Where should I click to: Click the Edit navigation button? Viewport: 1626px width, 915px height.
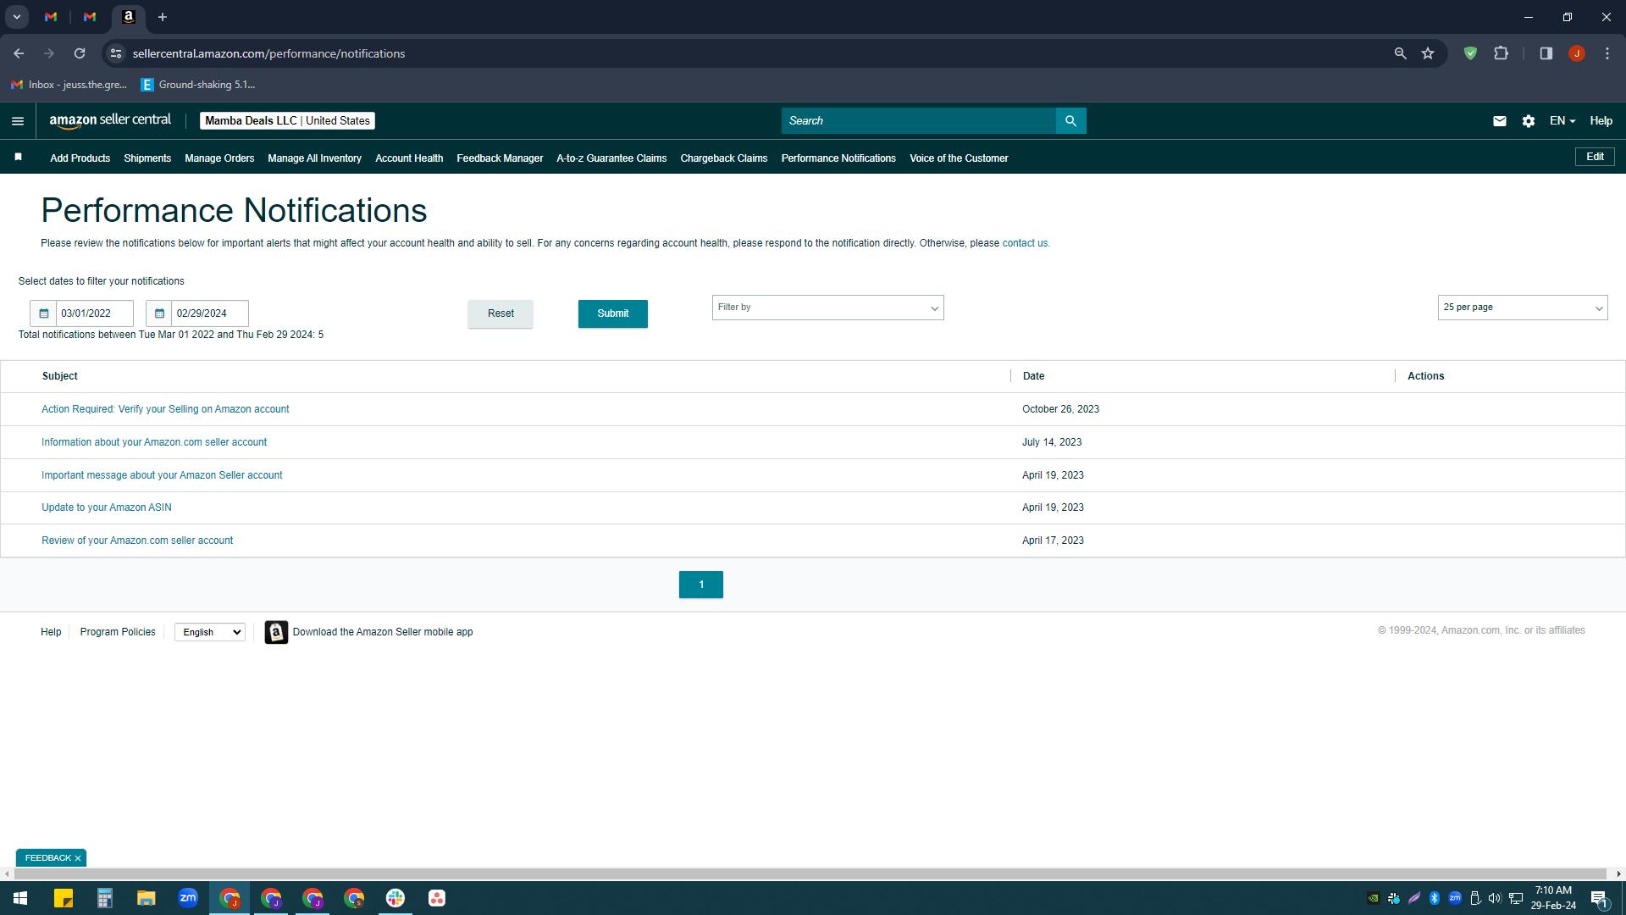click(1595, 157)
